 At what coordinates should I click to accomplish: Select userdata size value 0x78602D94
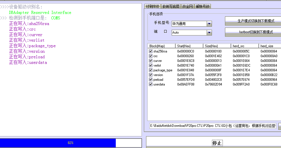213,84
